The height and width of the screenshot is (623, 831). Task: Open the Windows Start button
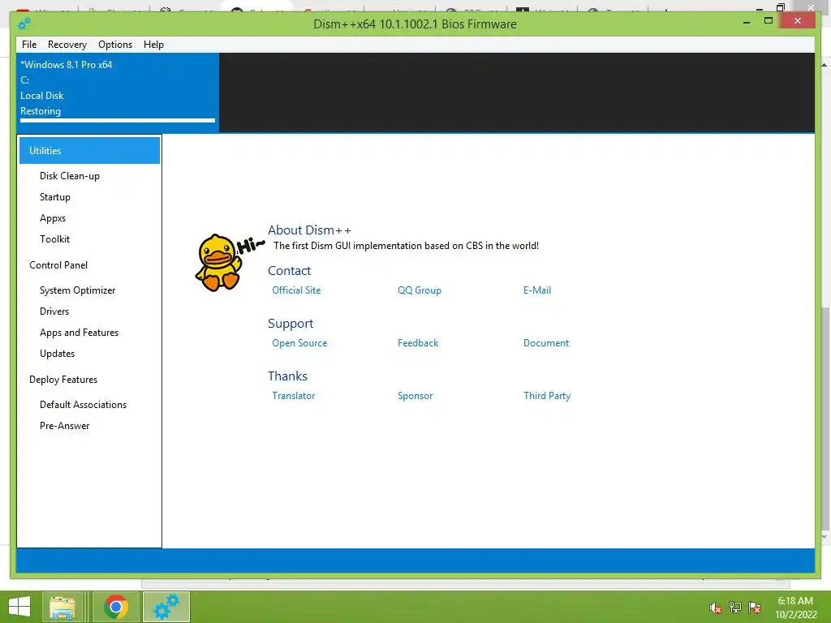click(19, 607)
